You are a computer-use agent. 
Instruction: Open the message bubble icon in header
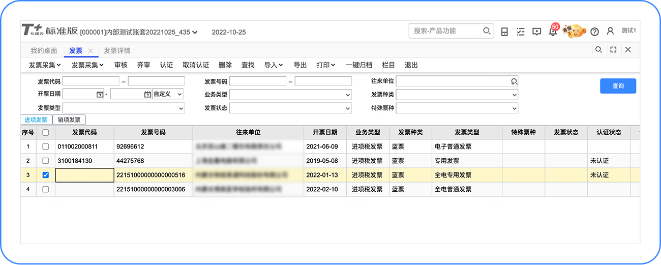point(536,32)
